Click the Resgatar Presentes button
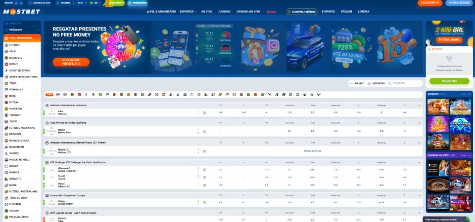The width and height of the screenshot is (475, 222). [x=71, y=62]
